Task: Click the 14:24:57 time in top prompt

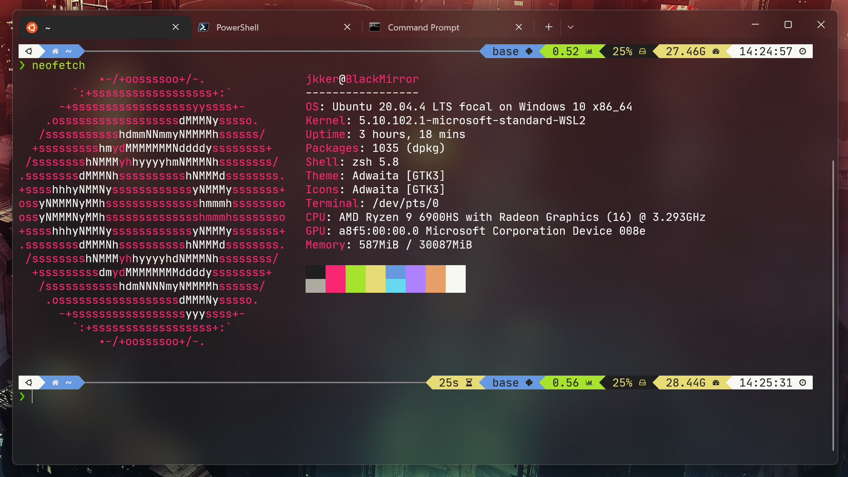Action: 766,51
